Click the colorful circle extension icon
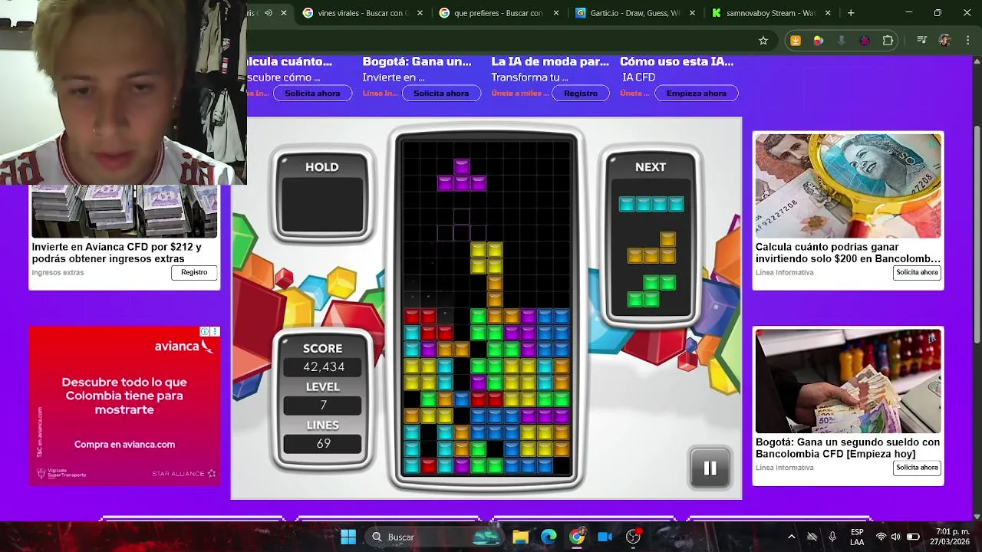982x552 pixels. coord(819,41)
